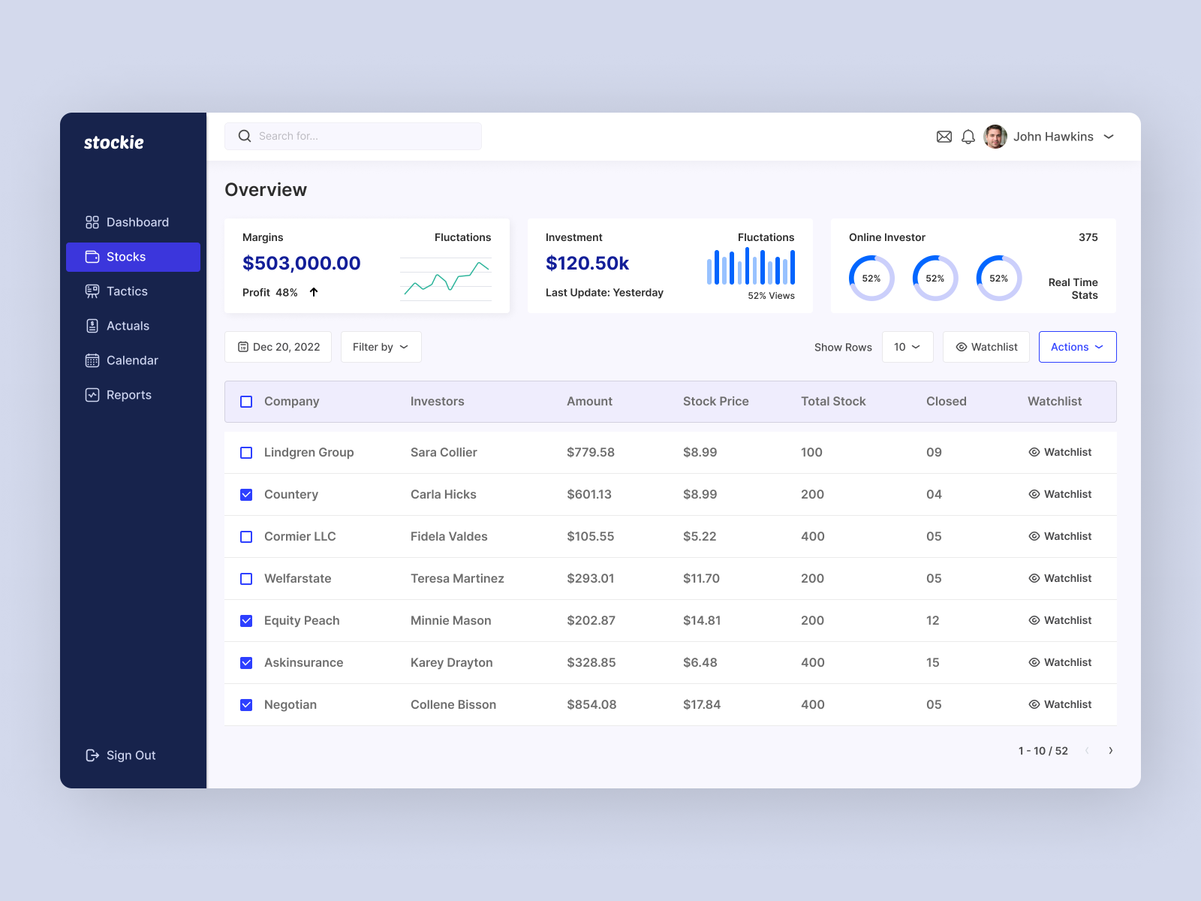
Task: Sign Out of the application
Action: 131,755
